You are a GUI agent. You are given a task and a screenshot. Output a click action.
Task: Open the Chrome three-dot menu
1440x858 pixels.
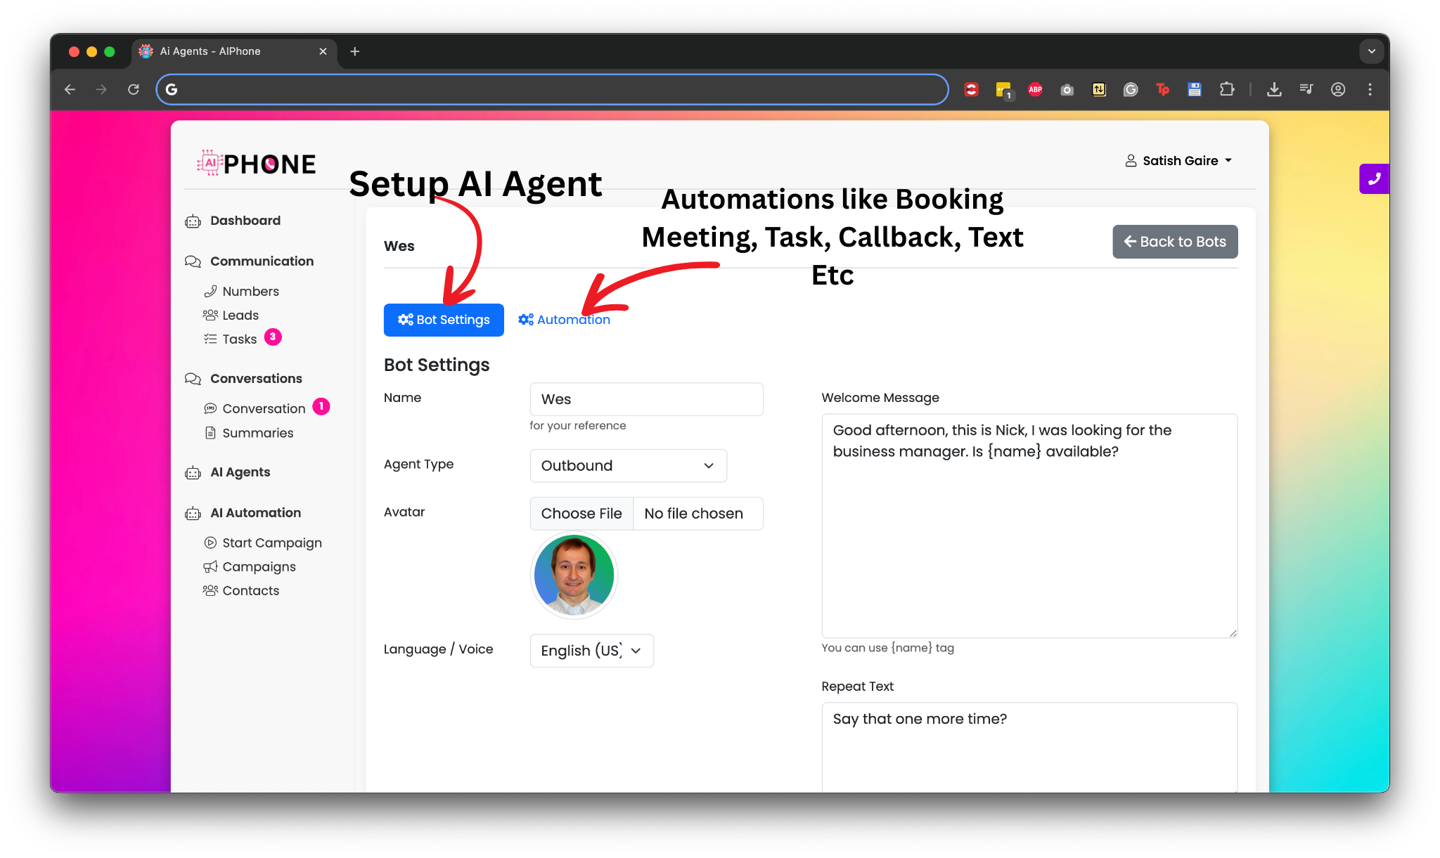(x=1370, y=89)
